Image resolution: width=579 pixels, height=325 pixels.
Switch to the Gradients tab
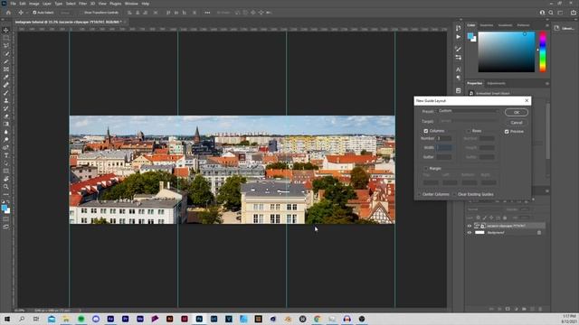(x=505, y=25)
